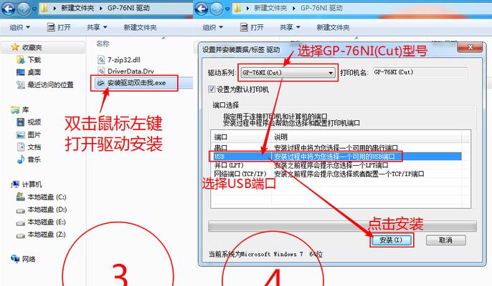Viewport: 492px width, 286px height.
Task: Select the 网络端口 (TCP/IP) port row
Action: coord(336,174)
